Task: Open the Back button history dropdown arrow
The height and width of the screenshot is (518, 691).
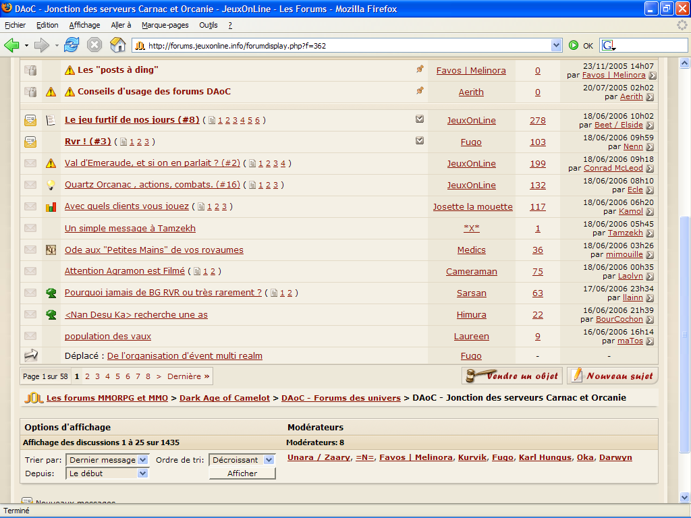Action: (26, 45)
